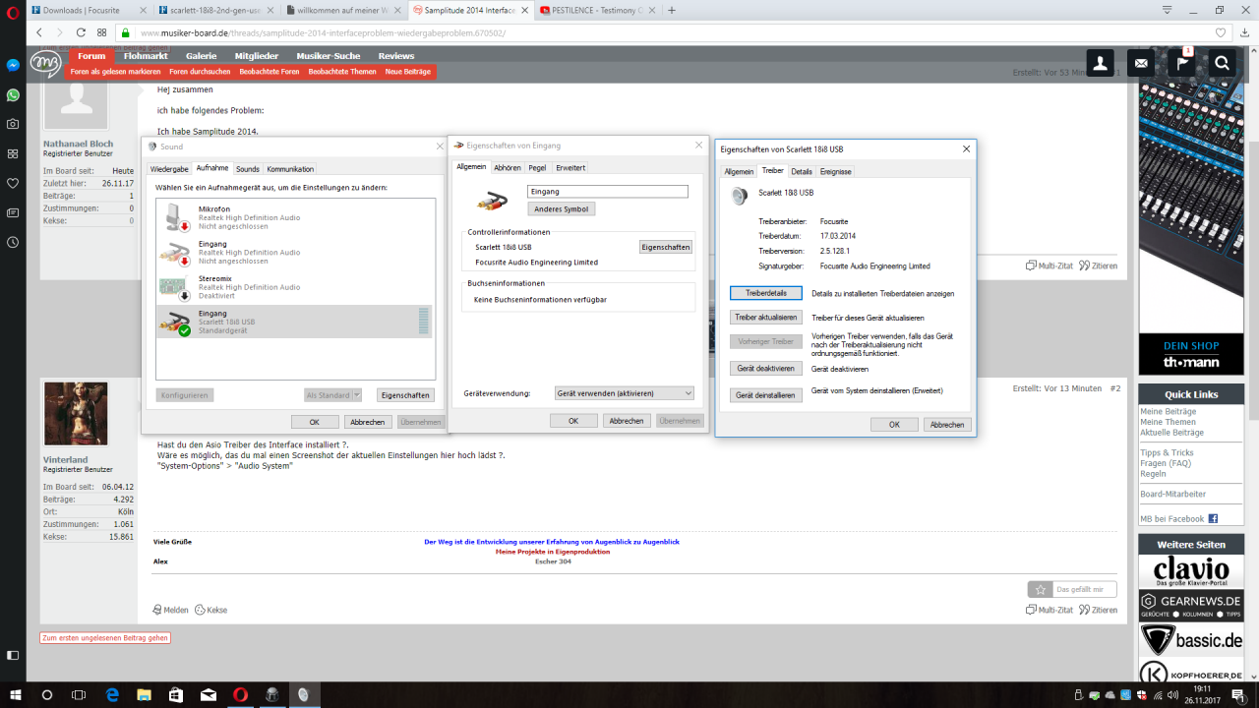Open the Musiker-Suche navigation item
The width and height of the screenshot is (1259, 708).
pos(329,56)
